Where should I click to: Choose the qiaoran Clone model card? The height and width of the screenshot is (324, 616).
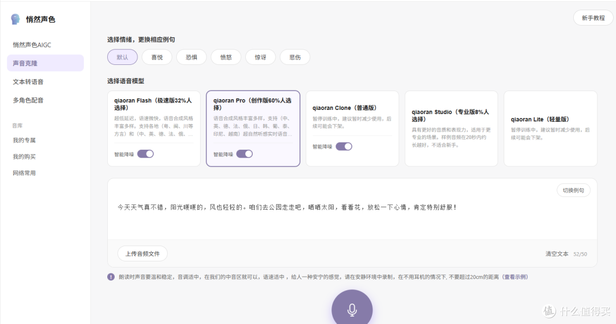click(352, 129)
